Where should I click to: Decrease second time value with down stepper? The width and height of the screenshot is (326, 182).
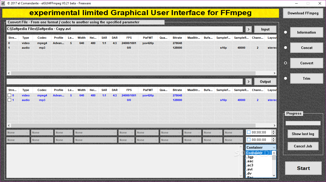[x=274, y=141]
